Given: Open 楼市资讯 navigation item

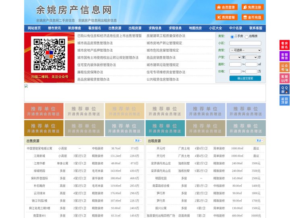Looking at the screenshot, I should (54, 28).
